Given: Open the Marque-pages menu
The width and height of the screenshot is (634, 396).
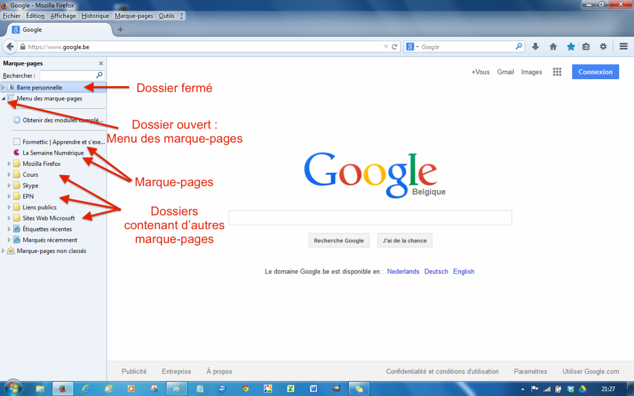Looking at the screenshot, I should 134,16.
